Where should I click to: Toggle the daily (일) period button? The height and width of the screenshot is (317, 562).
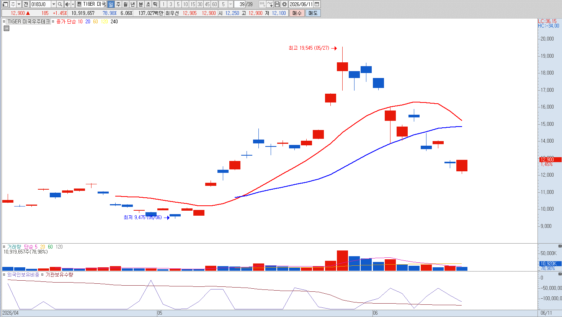pyautogui.click(x=111, y=4)
